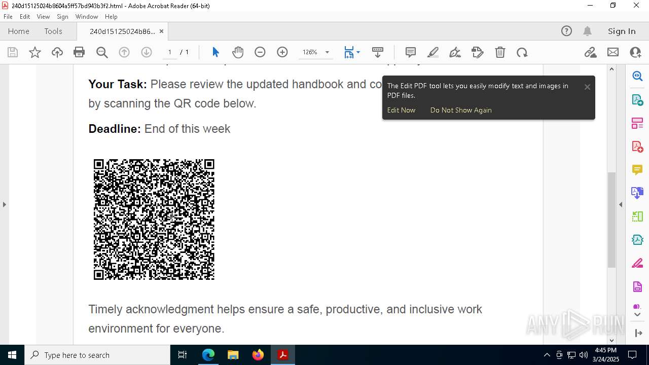Expand more tools chevron in side pane
This screenshot has height=365, width=649.
[x=637, y=314]
